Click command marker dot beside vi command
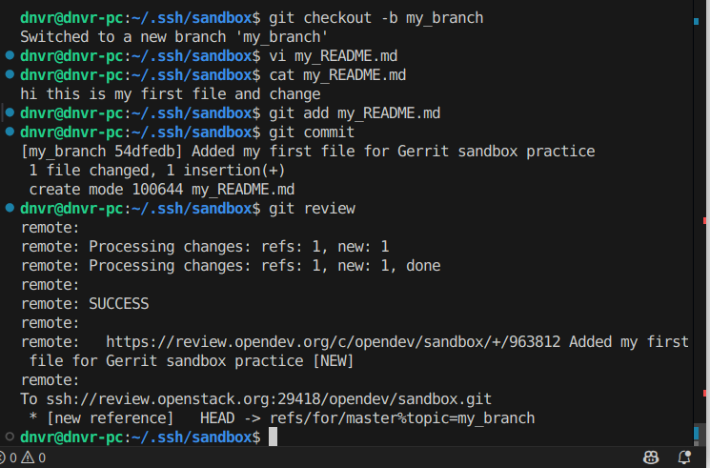 point(10,56)
